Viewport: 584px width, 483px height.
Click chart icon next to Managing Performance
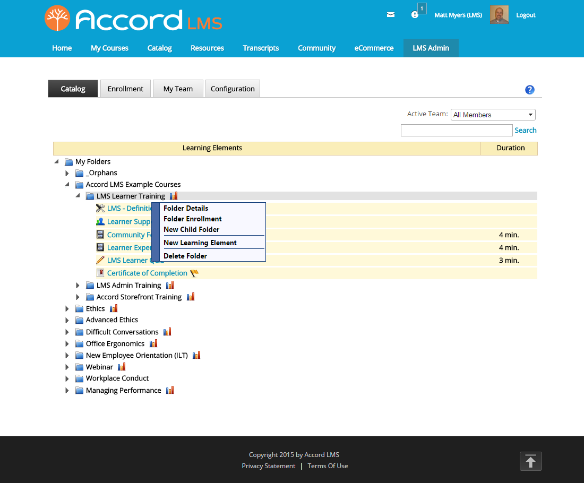pos(170,390)
